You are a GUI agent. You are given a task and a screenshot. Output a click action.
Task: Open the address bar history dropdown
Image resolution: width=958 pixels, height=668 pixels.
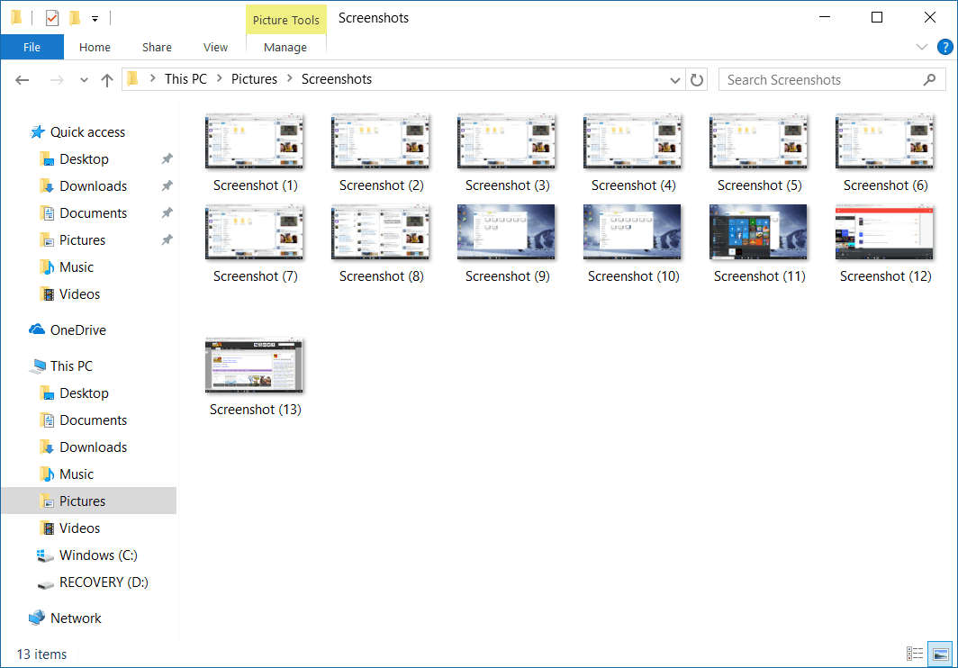674,79
